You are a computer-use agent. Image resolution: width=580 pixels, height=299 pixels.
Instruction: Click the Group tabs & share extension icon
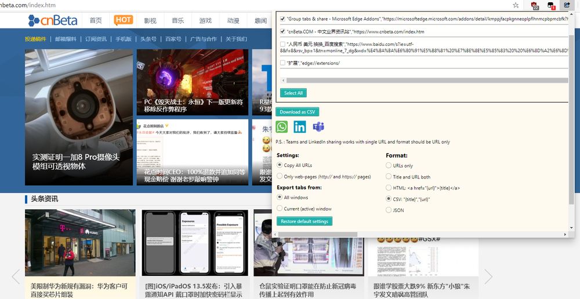pos(567,6)
